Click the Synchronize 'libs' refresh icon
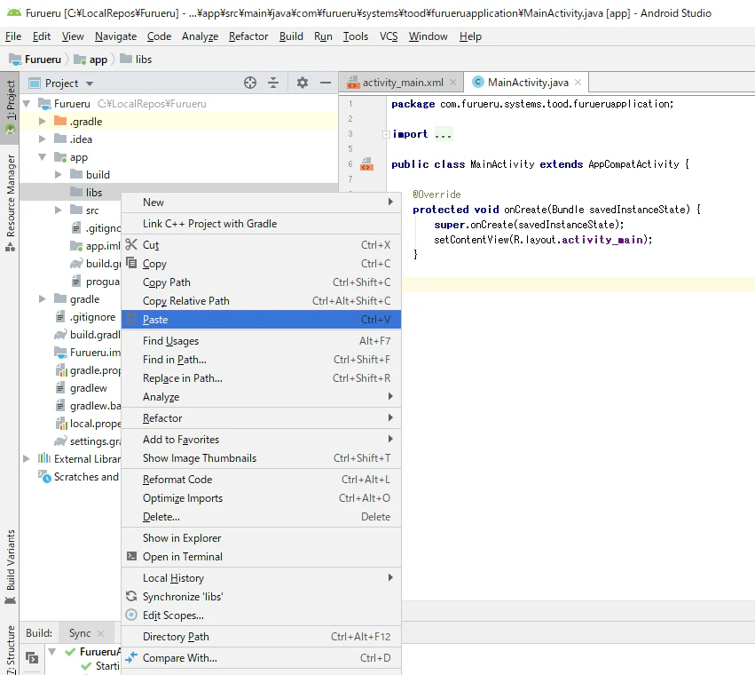Viewport: 755px width, 675px height. tap(131, 597)
